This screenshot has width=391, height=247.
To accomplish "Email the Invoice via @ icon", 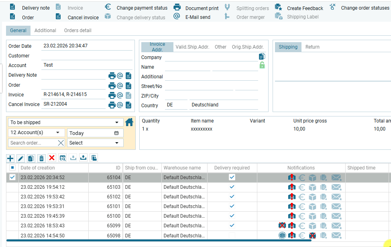I will (120, 95).
